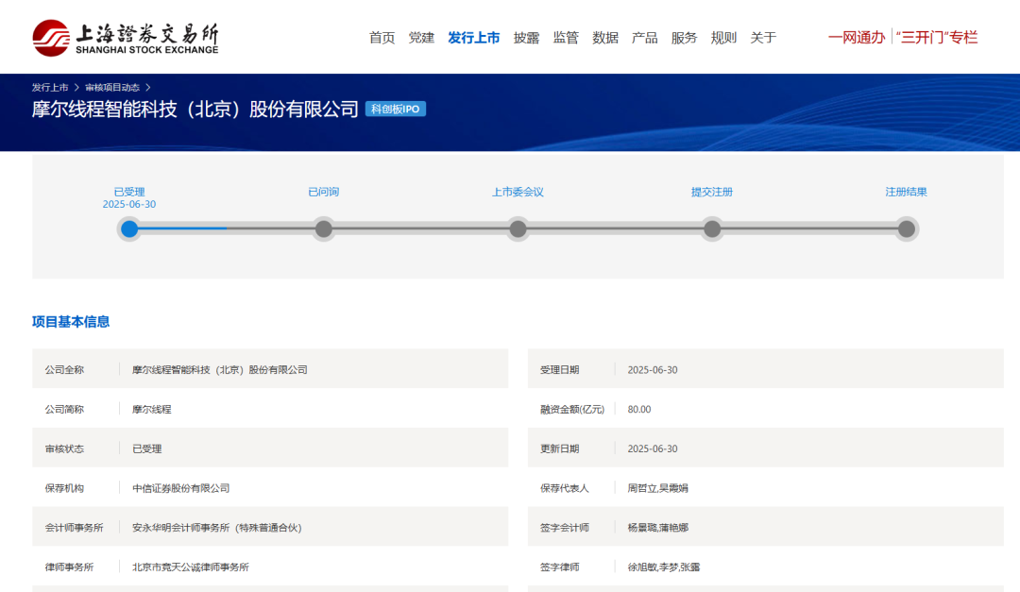This screenshot has height=592, width=1020.
Task: Select the 发行上市 navigation tab
Action: pos(473,38)
